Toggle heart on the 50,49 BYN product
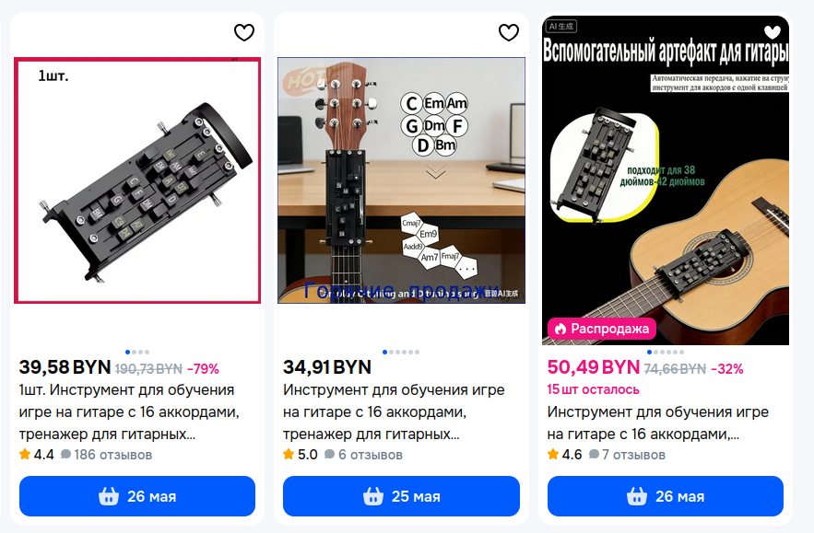The width and height of the screenshot is (814, 533). point(772,32)
